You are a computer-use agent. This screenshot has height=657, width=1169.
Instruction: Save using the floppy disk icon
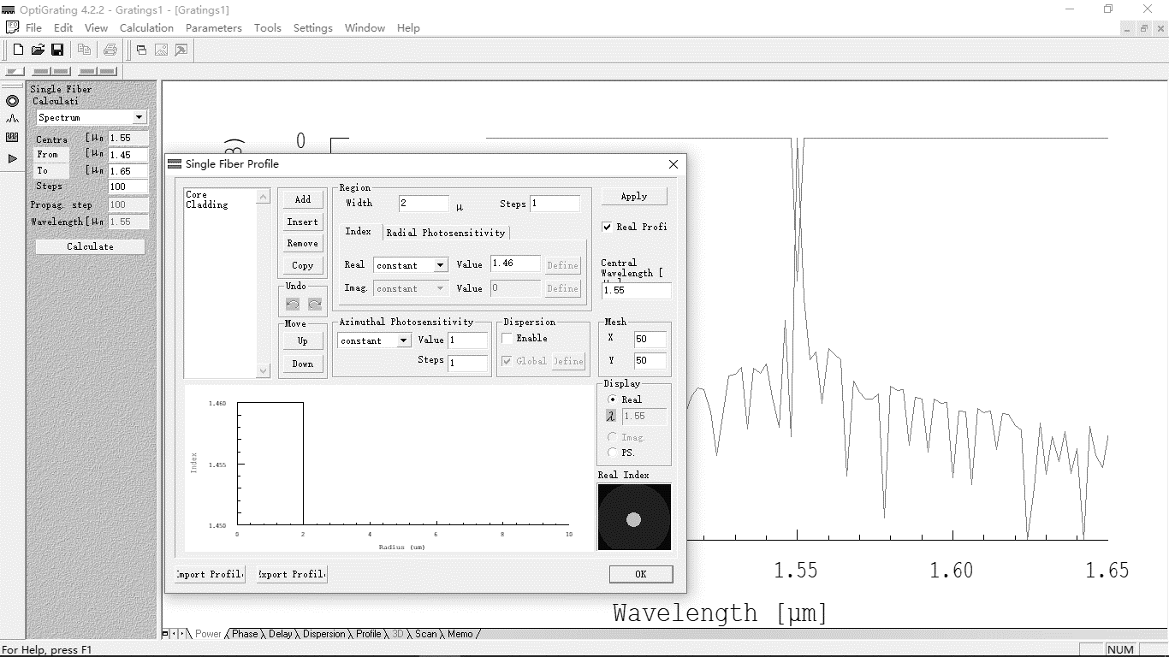click(x=57, y=50)
